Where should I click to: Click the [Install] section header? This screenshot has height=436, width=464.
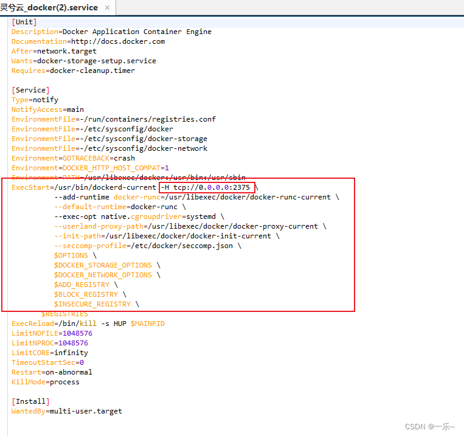click(x=31, y=402)
